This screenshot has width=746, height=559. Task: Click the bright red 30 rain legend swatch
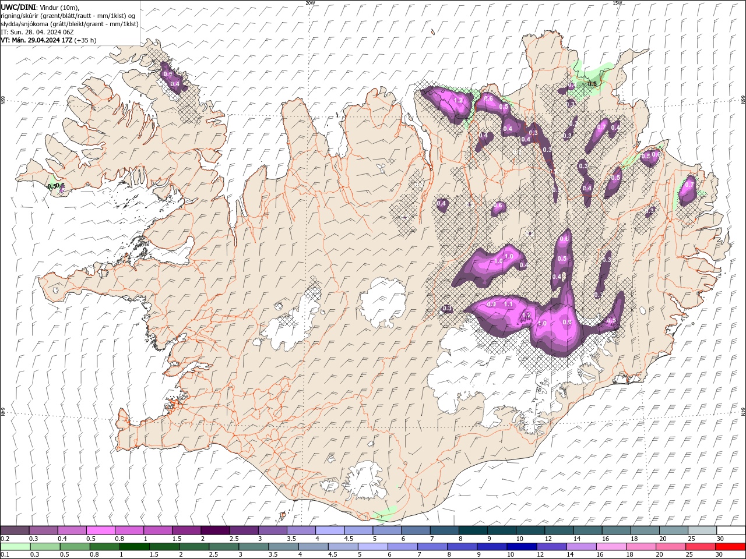(730, 547)
